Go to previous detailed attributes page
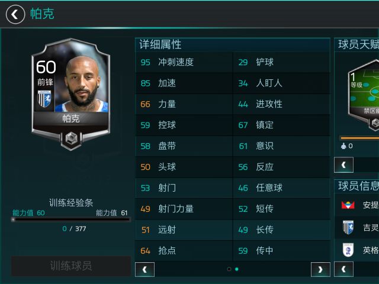 coord(144,269)
